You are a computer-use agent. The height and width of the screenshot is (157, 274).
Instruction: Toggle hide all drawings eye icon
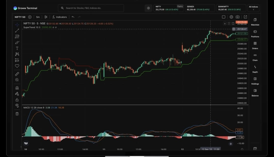point(17,105)
